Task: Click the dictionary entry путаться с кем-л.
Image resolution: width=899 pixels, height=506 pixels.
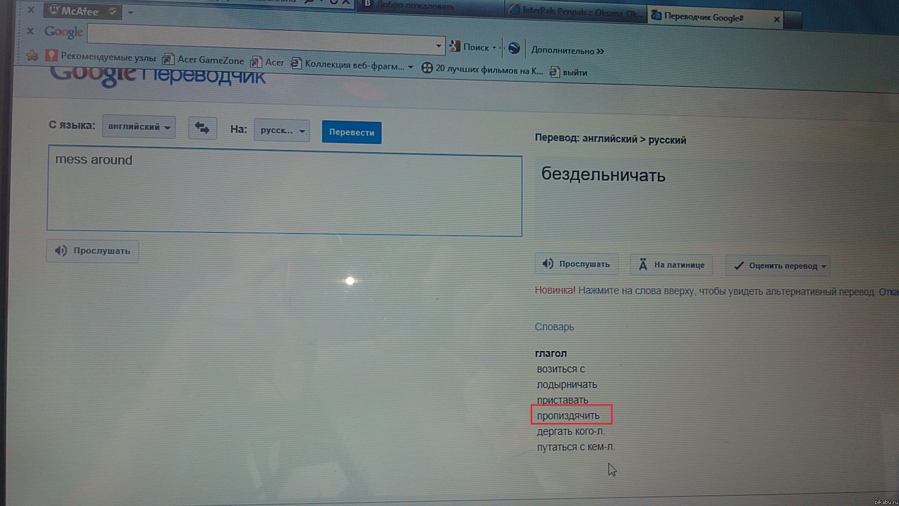Action: point(576,447)
